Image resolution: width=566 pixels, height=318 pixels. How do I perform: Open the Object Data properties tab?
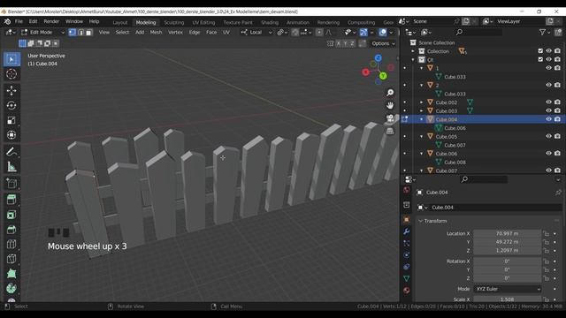[407, 278]
